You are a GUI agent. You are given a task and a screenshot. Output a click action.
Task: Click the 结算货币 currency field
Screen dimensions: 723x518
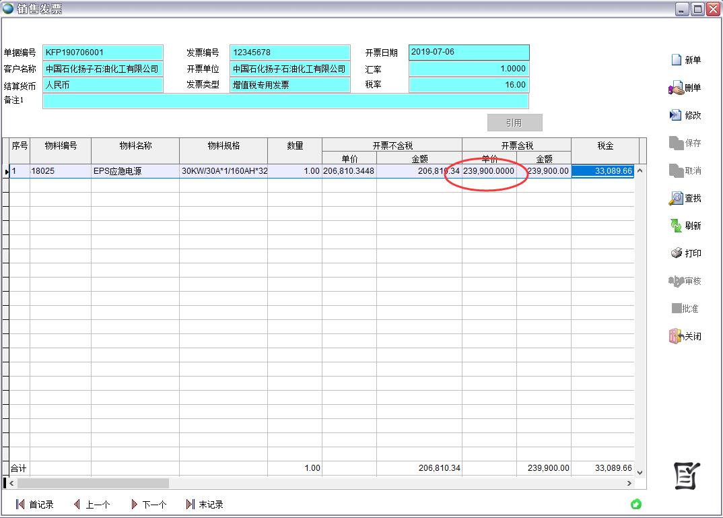tap(102, 85)
